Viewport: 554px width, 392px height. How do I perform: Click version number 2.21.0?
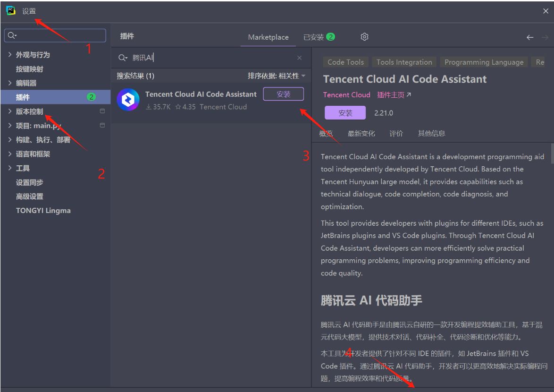[384, 113]
